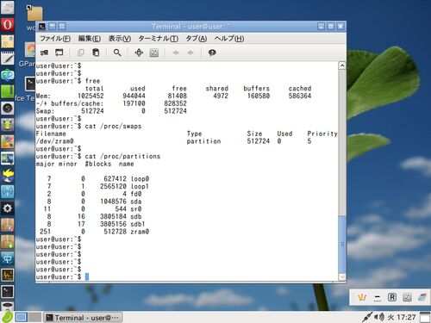Screen dimensions: 431x323
Task: Click the 'cat /proc/swaps' command text
Action: [113, 127]
